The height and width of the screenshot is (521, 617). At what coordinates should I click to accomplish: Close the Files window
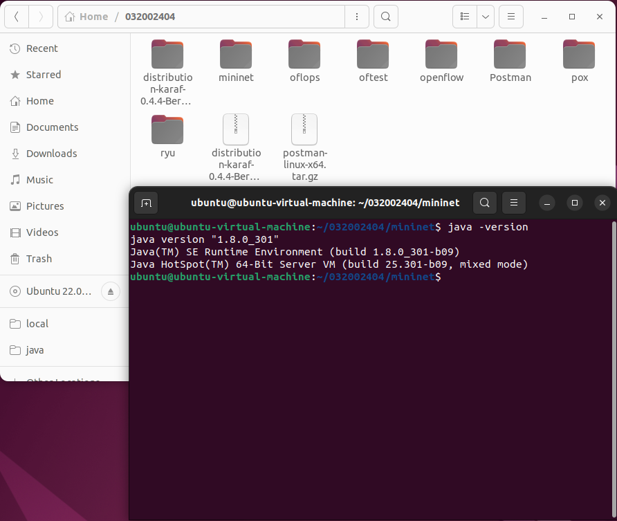click(x=599, y=17)
